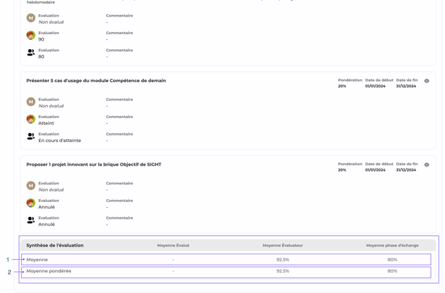This screenshot has height=293, width=445.
Task: Open the Proposer 1 projet innovant objective title
Action: coord(94,165)
